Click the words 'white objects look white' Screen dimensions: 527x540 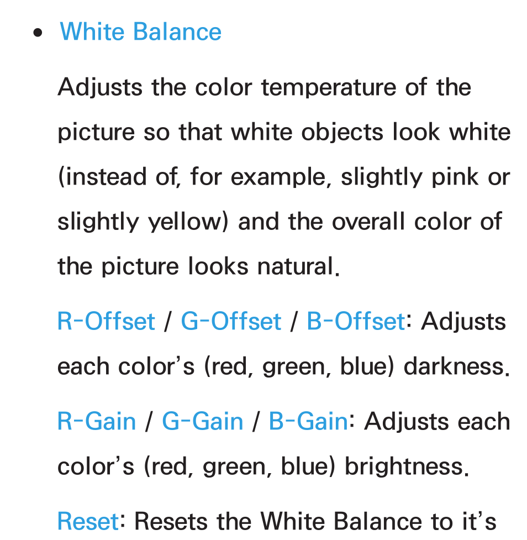371,132
